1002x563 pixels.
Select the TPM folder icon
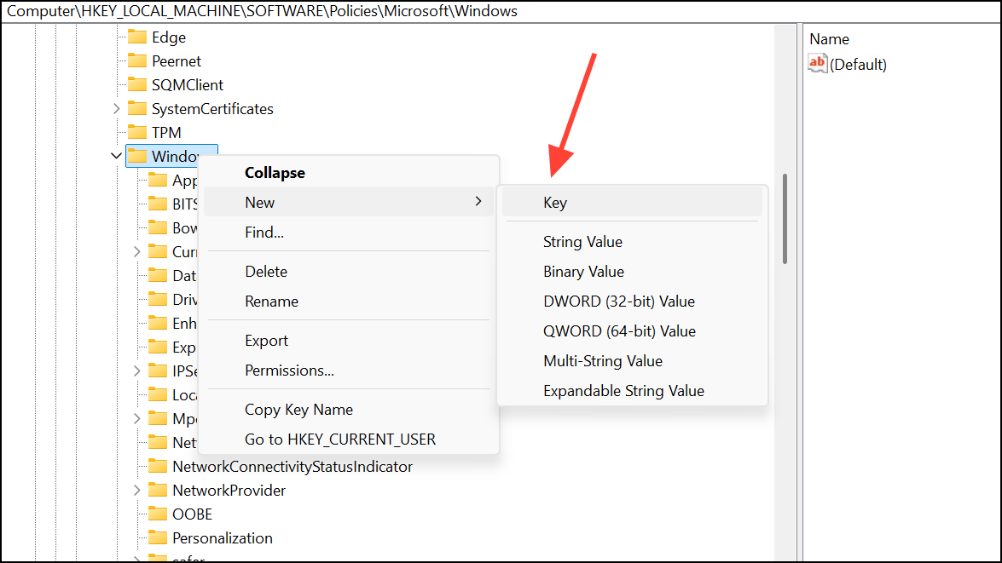[x=137, y=132]
